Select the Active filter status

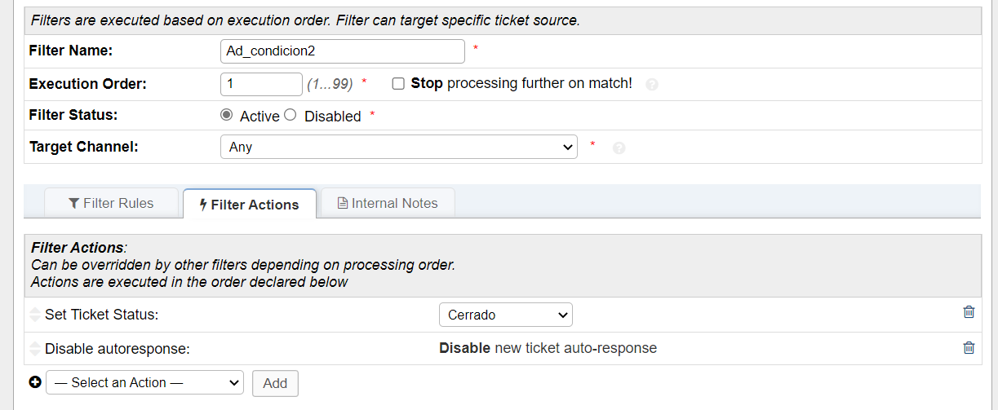pyautogui.click(x=227, y=115)
